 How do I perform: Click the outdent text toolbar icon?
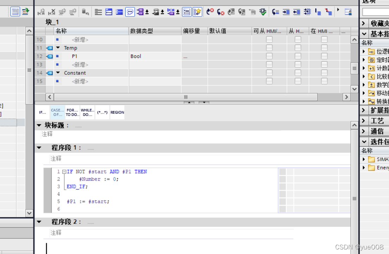[297, 12]
